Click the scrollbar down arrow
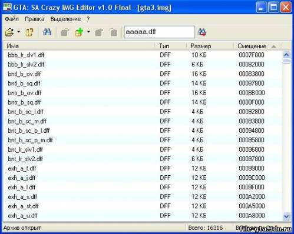Viewport: 294px width, 234px height. pyautogui.click(x=286, y=216)
